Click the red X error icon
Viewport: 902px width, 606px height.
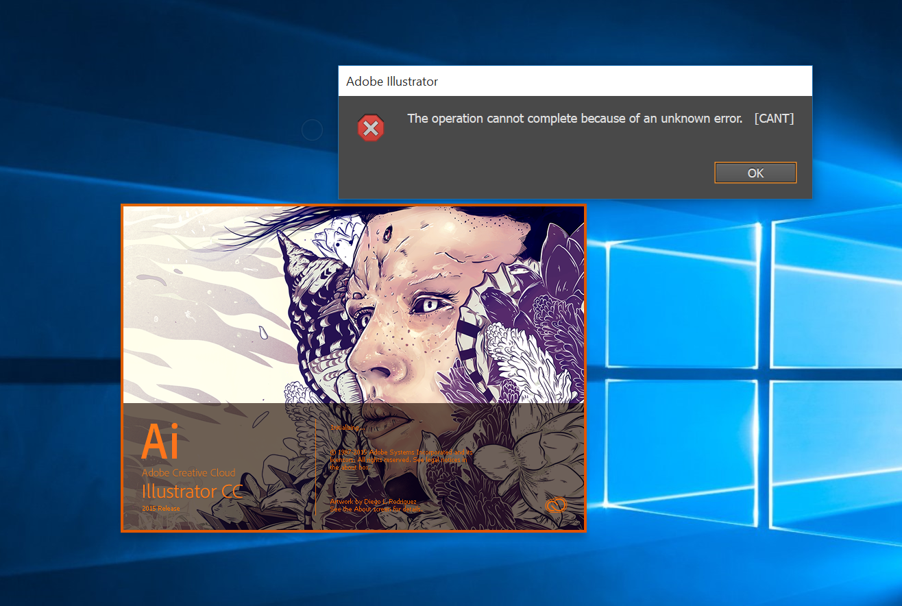[371, 128]
